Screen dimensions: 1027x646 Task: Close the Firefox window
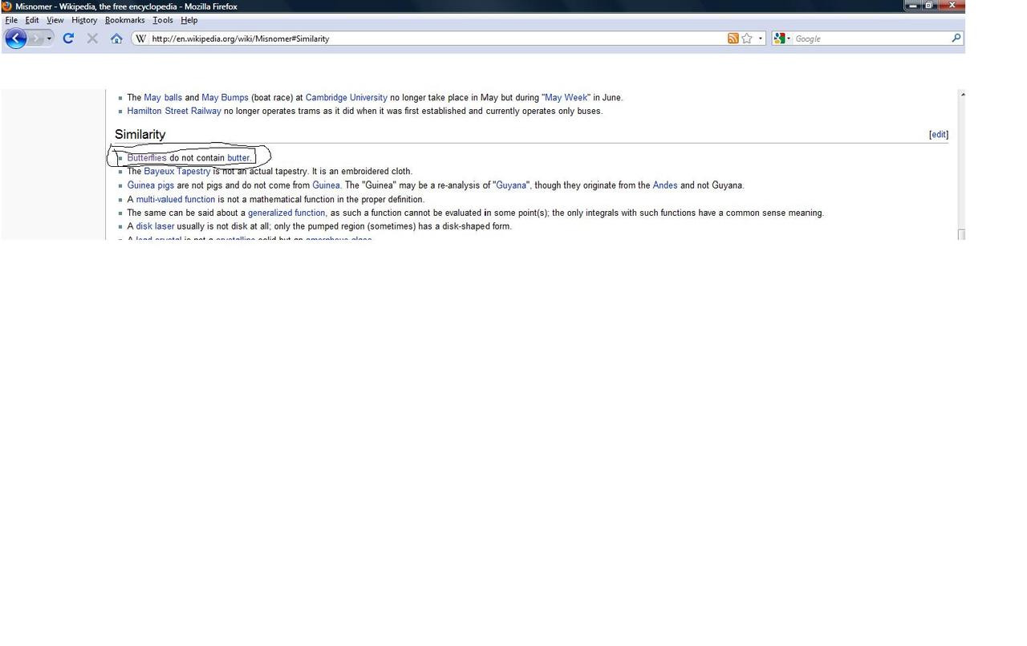click(x=952, y=6)
